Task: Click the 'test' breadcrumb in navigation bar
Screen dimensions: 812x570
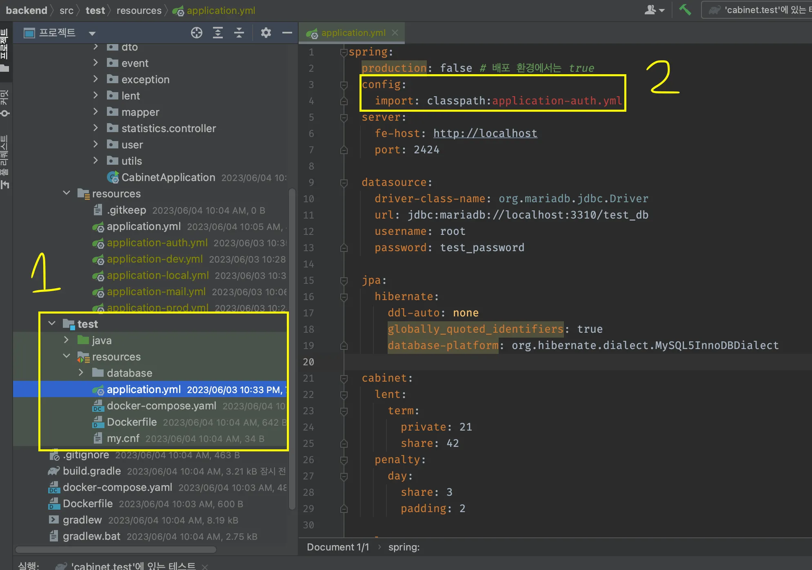Action: point(95,11)
